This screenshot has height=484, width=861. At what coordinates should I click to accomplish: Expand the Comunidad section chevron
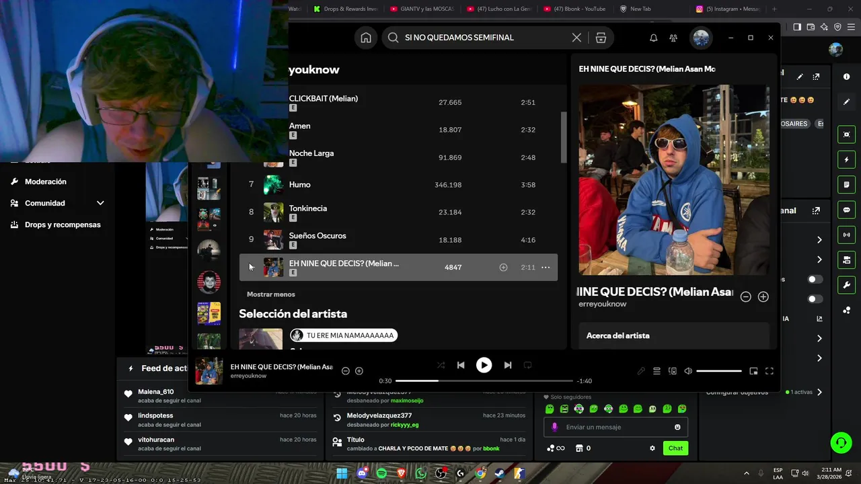(100, 203)
